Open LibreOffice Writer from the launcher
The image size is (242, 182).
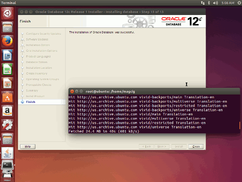tap(8, 55)
